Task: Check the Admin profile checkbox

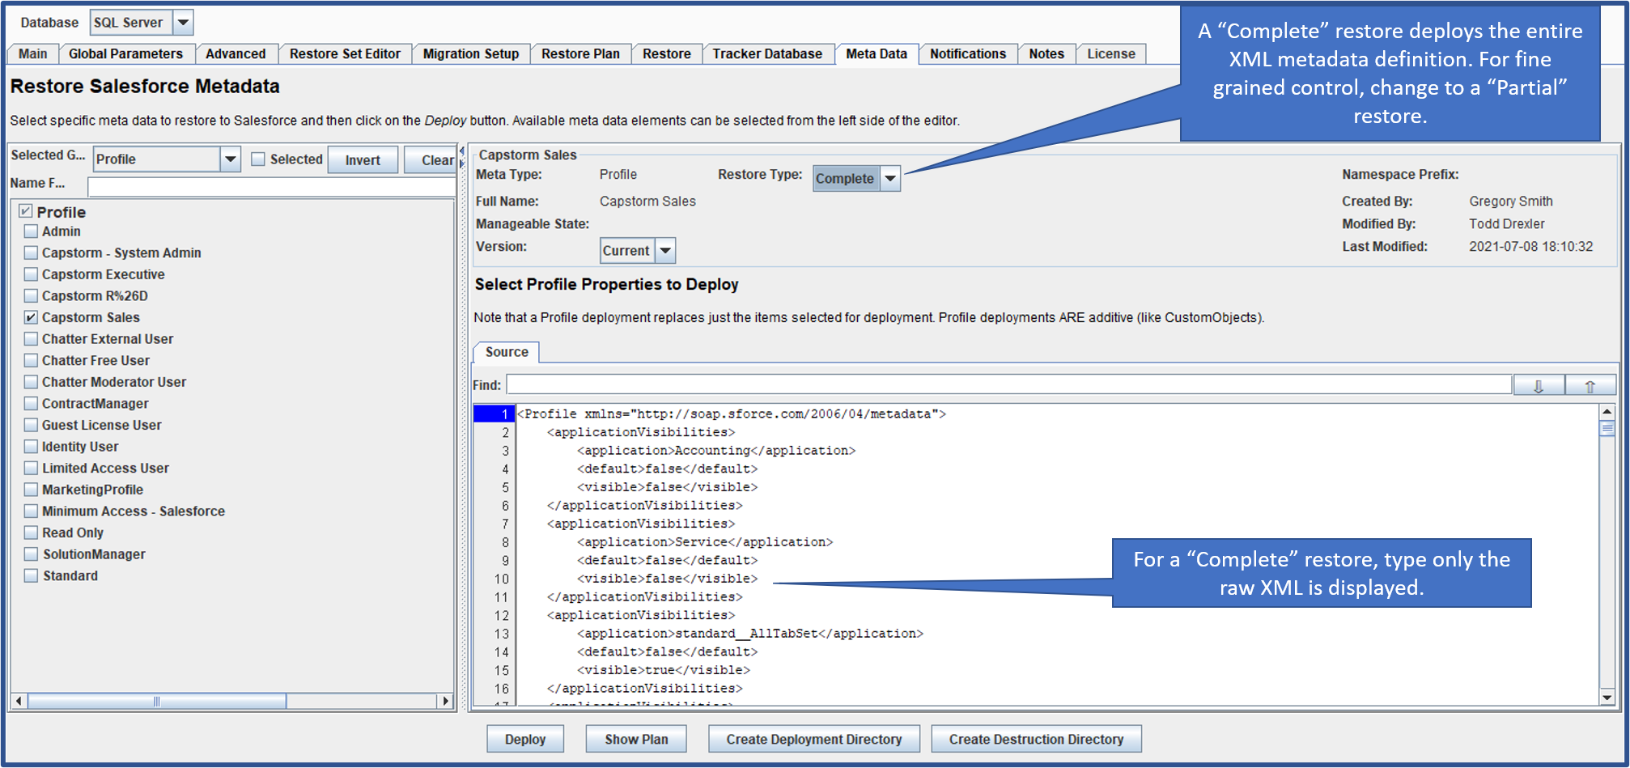Action: 31,231
